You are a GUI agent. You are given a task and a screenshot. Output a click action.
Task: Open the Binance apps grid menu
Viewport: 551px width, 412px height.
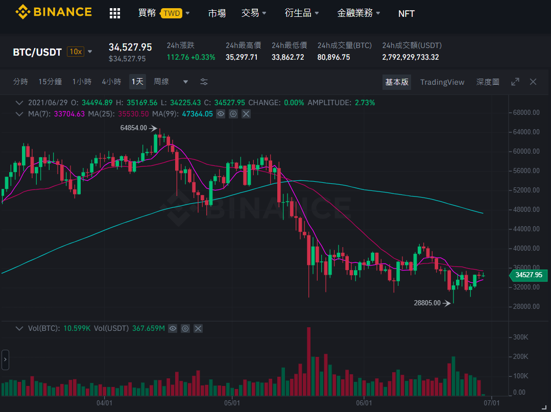tap(114, 13)
